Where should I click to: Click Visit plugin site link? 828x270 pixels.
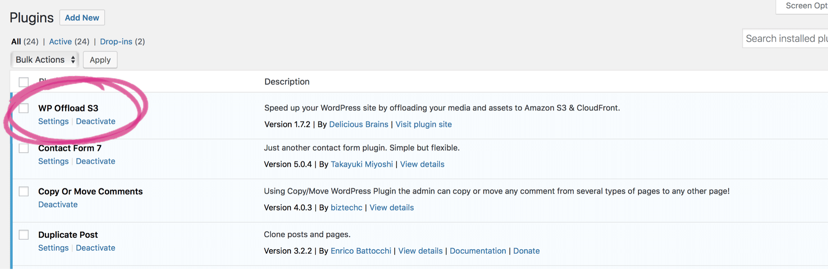[424, 124]
